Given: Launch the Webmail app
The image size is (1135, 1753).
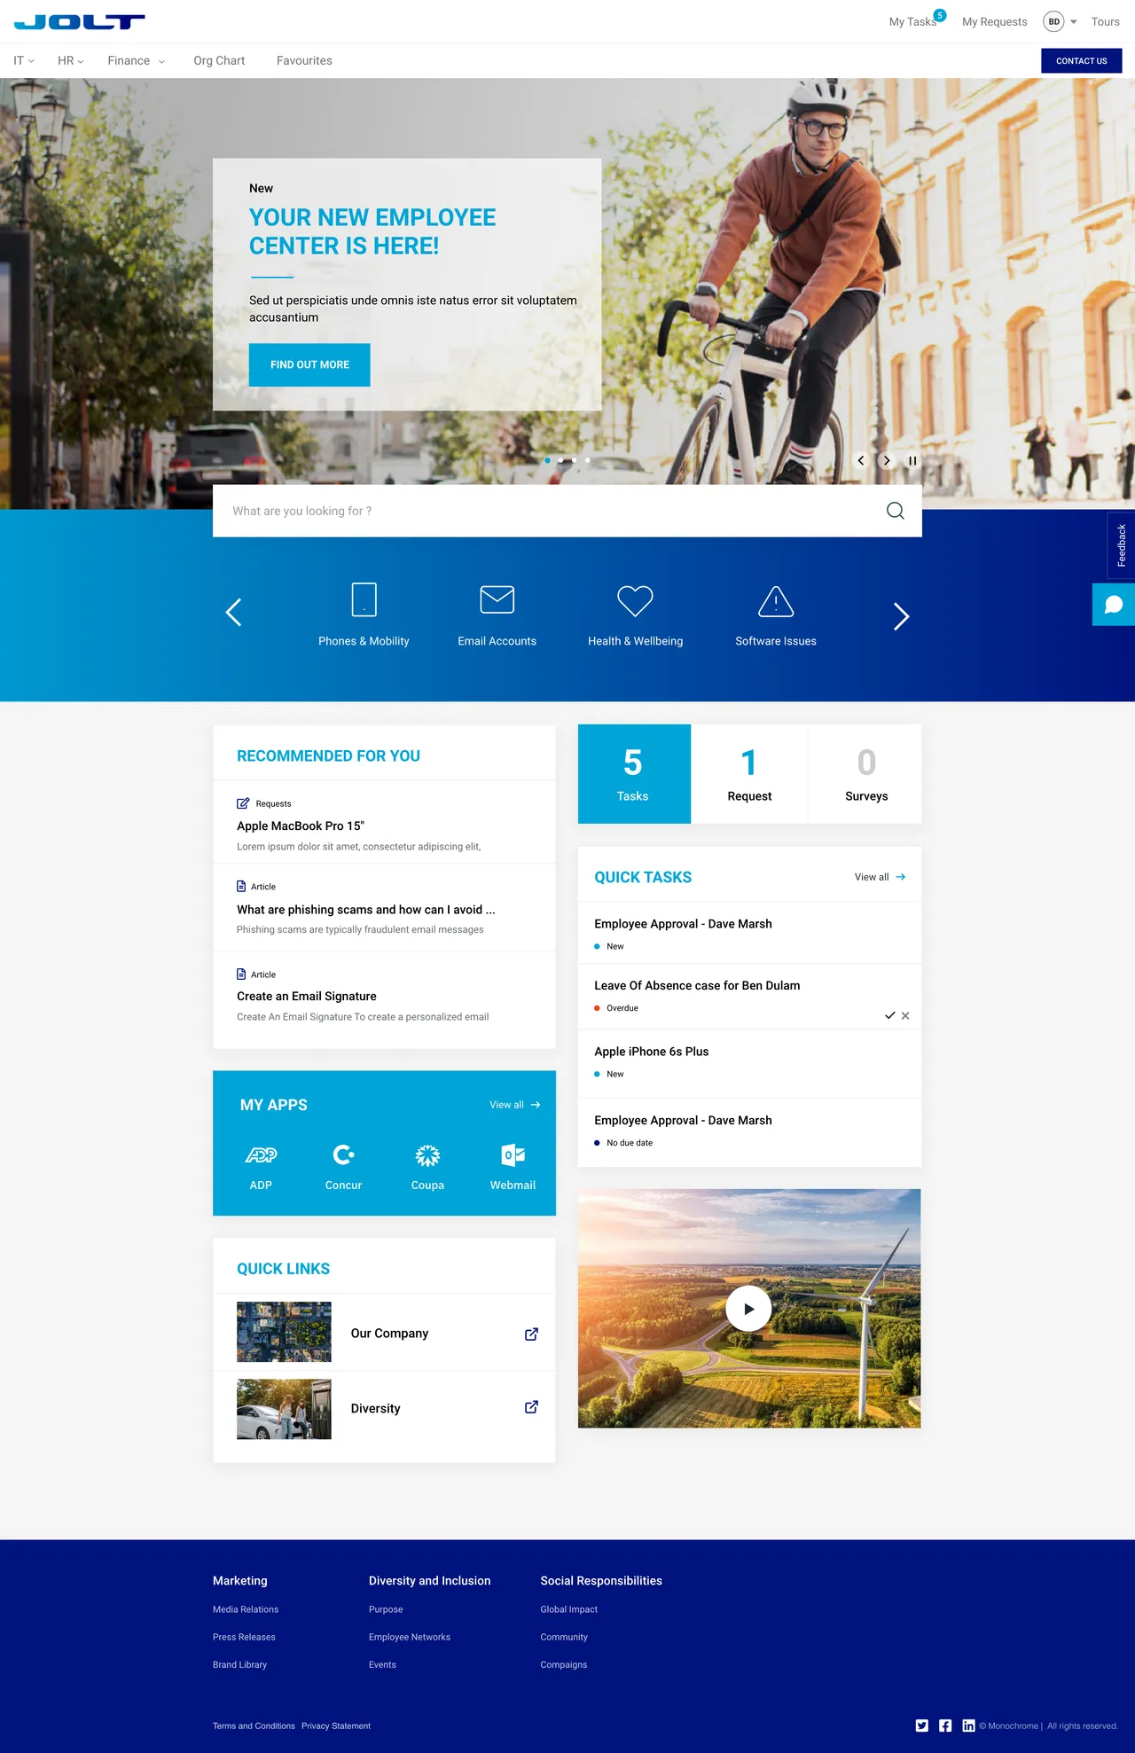Looking at the screenshot, I should point(513,1166).
